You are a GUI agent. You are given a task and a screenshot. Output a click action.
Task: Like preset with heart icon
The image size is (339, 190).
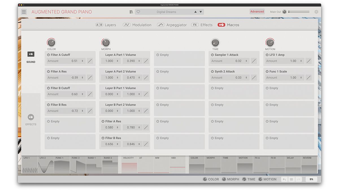pyautogui.click(x=138, y=12)
